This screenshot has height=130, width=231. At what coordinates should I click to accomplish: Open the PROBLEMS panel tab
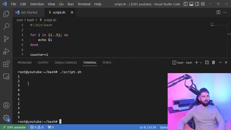click(25, 62)
